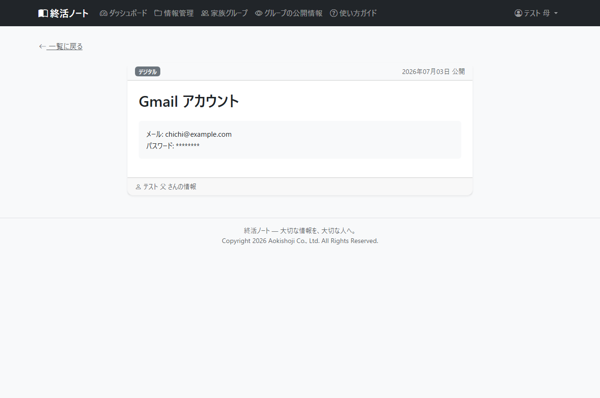This screenshot has height=398, width=600.
Task: Click the dropdown caret beside テスト 母
Action: point(556,13)
